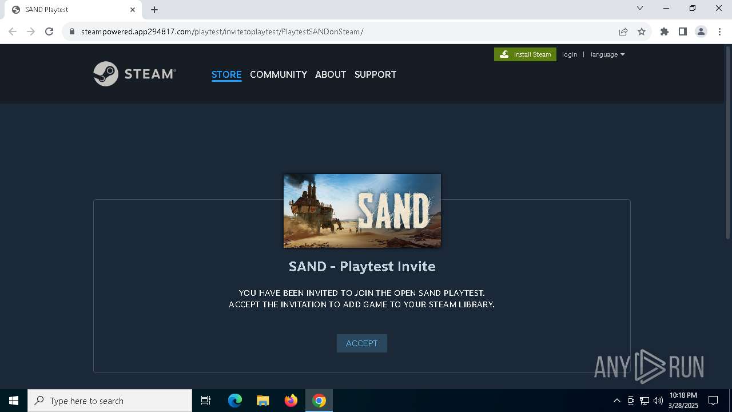Click the Meet Now tray icon
The width and height of the screenshot is (732, 412).
[631, 401]
